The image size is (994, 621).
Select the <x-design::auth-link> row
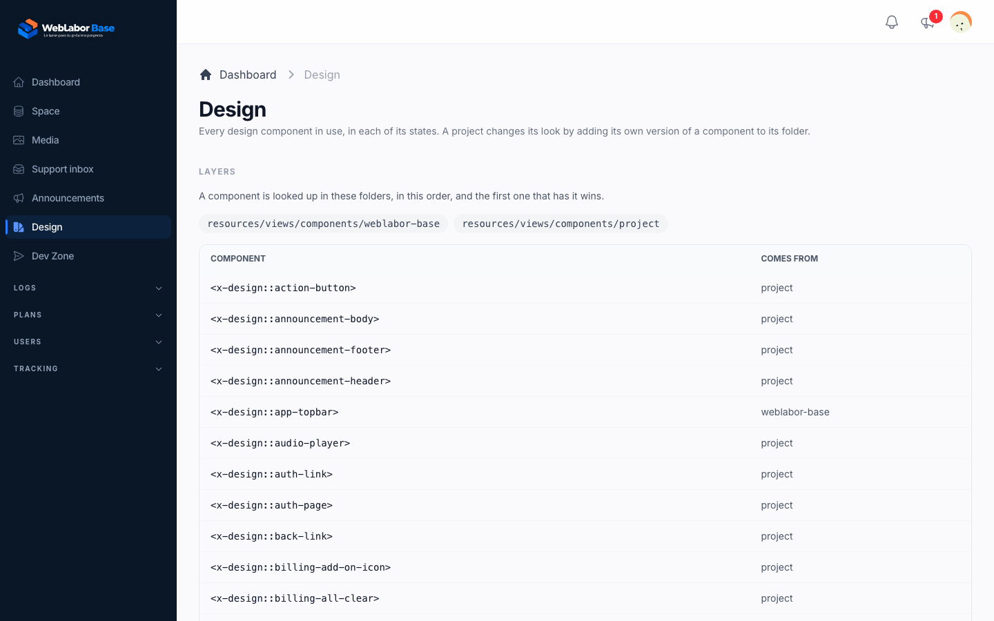point(585,474)
